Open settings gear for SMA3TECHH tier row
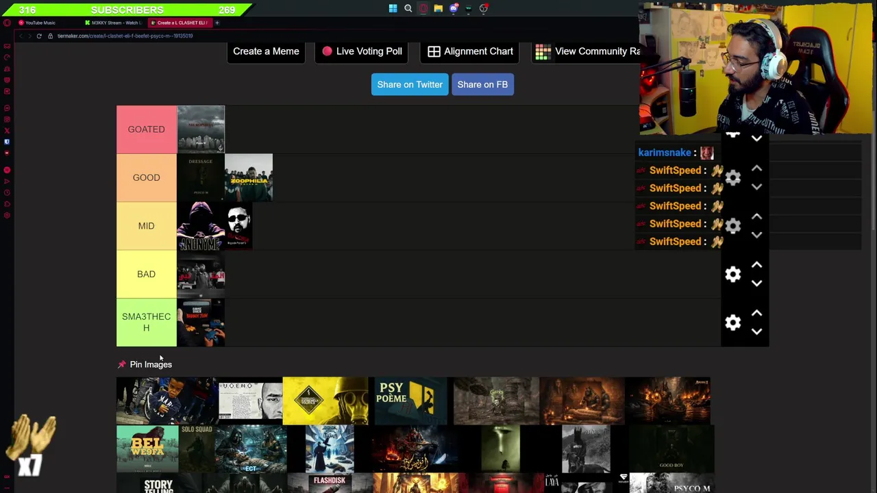The width and height of the screenshot is (877, 493). [733, 323]
